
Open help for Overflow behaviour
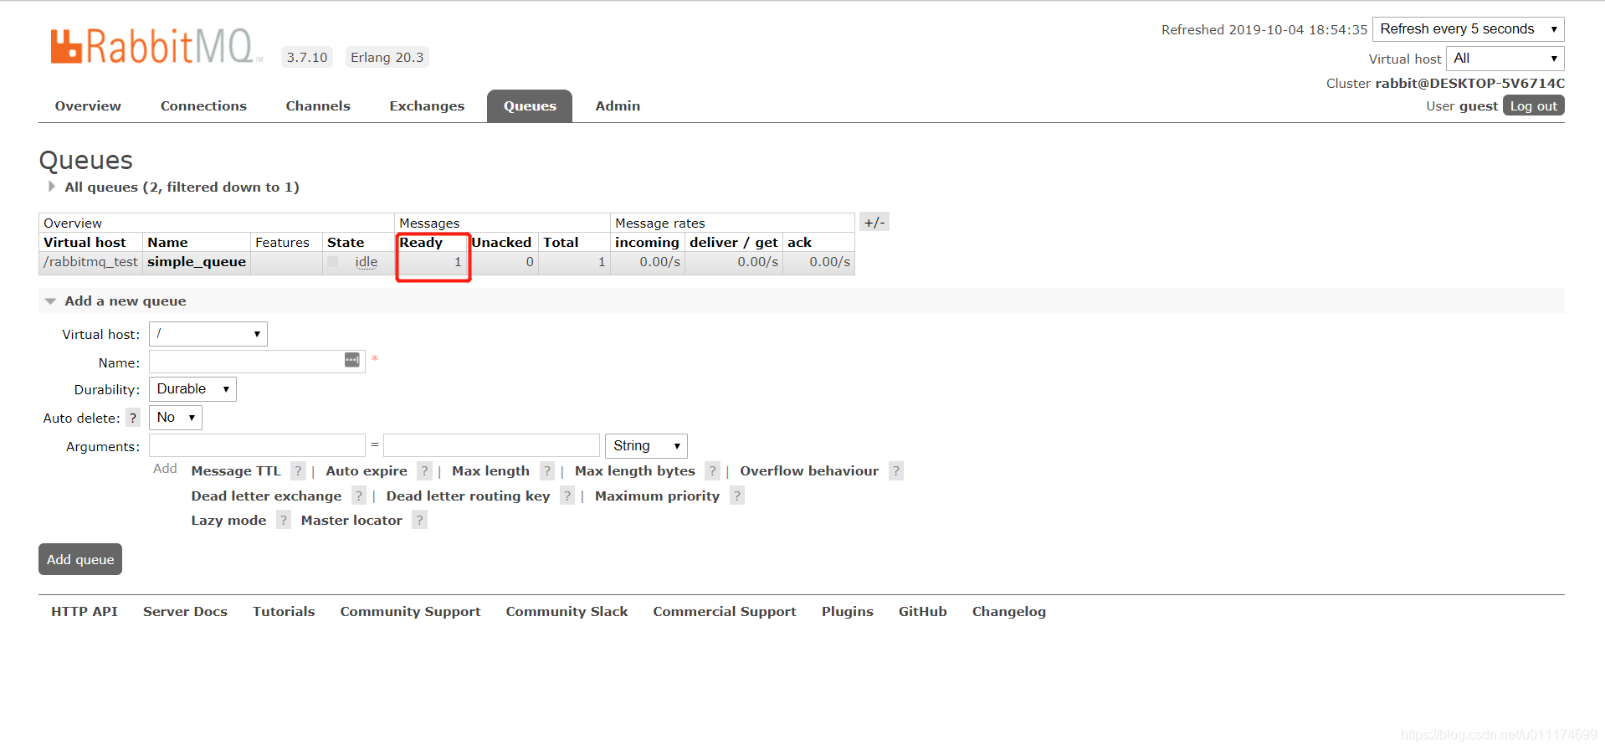tap(895, 471)
